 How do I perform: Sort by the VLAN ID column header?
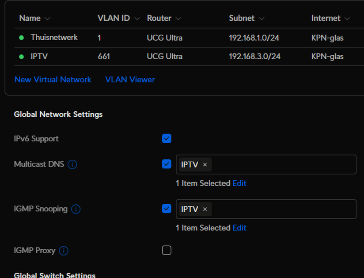point(114,18)
